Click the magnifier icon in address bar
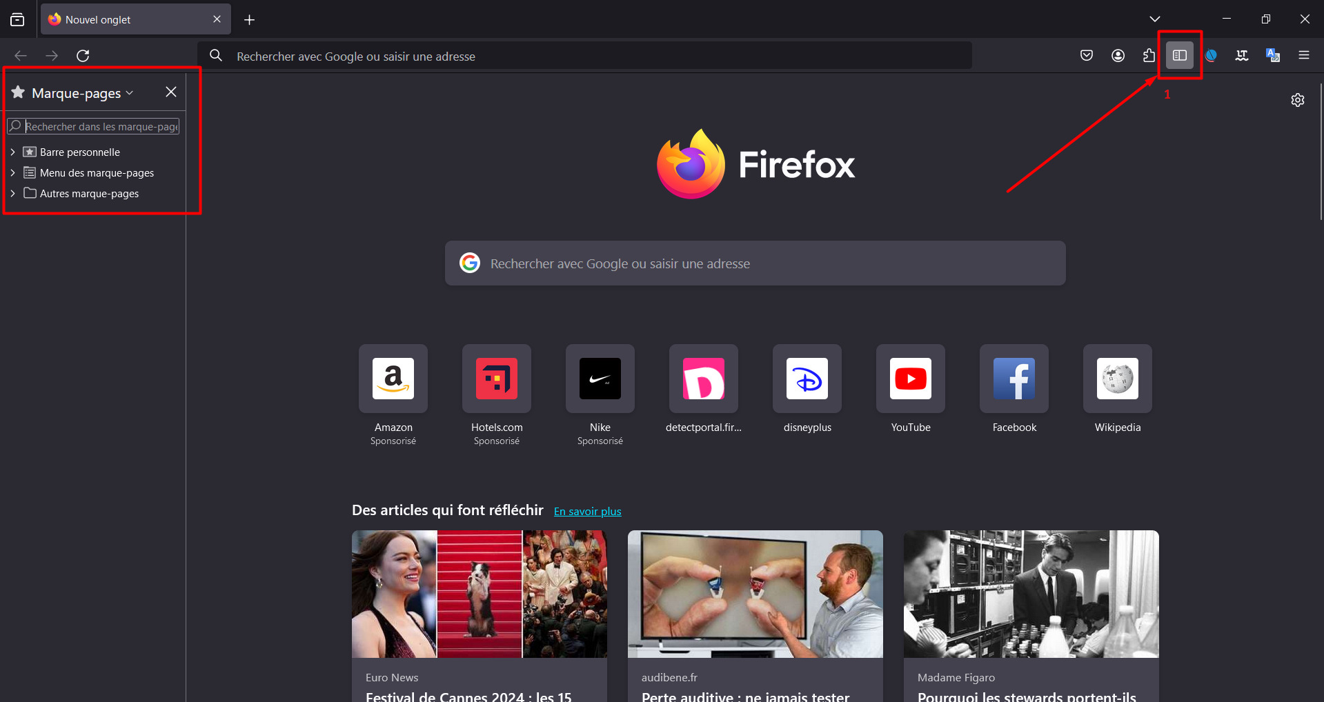The width and height of the screenshot is (1324, 702). [216, 55]
